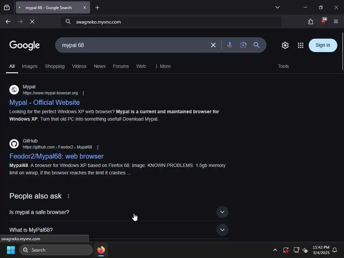This screenshot has width=344, height=258.
Task: Switch to Web results
Action: pos(141,66)
